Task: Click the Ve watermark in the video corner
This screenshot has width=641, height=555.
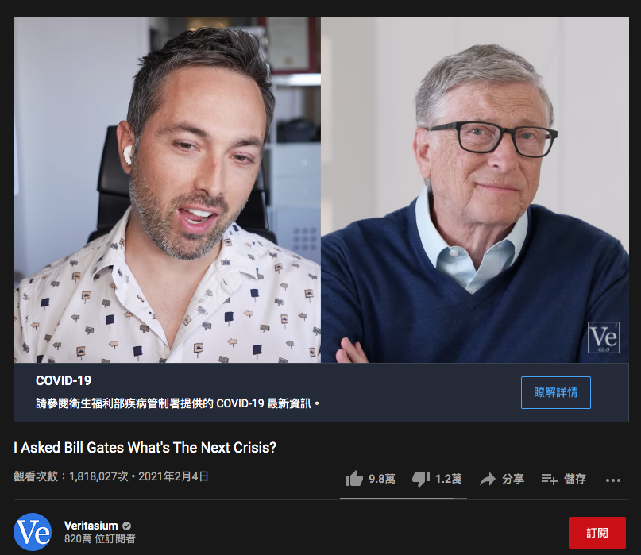Action: (604, 337)
